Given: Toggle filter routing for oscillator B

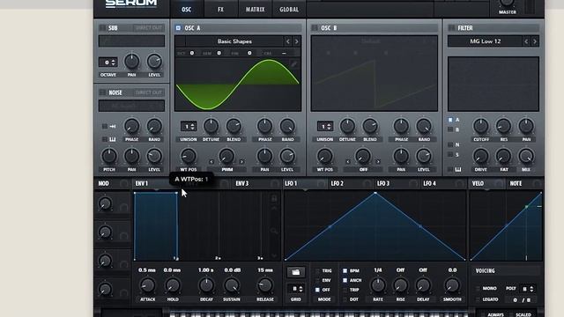Looking at the screenshot, I should 450,129.
